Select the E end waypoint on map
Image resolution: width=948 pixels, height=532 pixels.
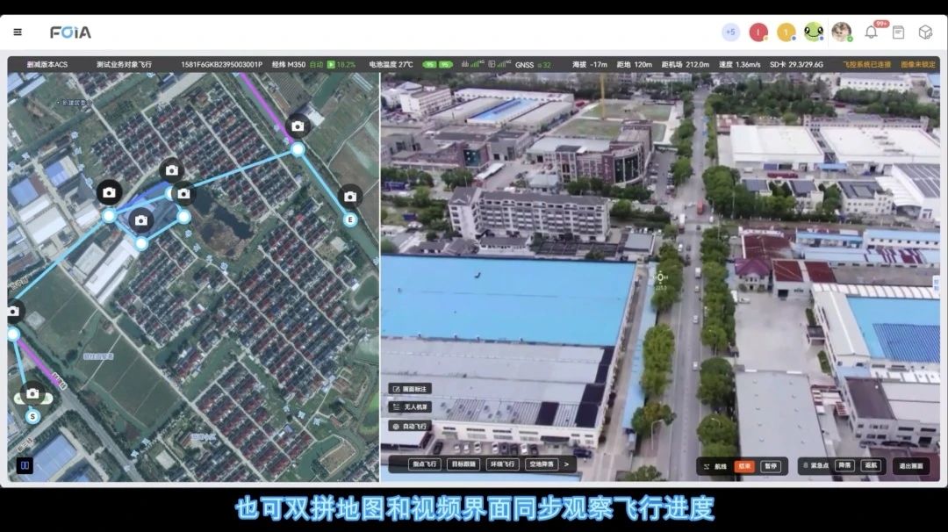[x=350, y=219]
